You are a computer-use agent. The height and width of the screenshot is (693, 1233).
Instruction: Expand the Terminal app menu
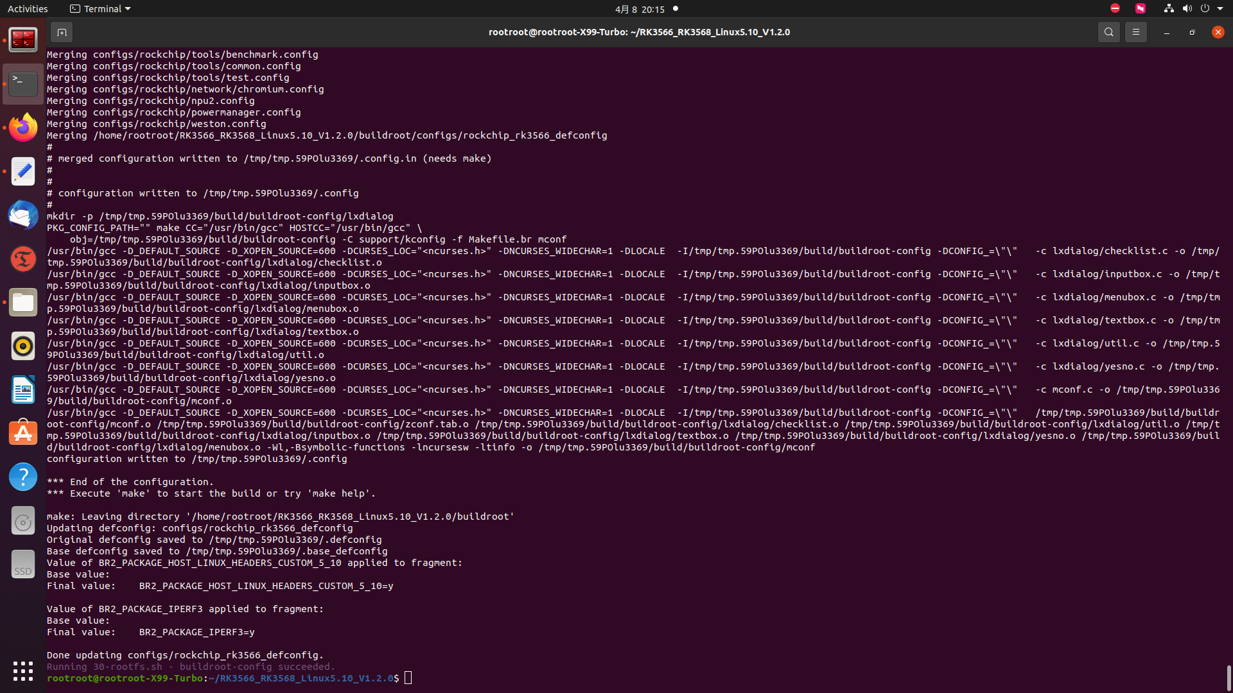100,9
